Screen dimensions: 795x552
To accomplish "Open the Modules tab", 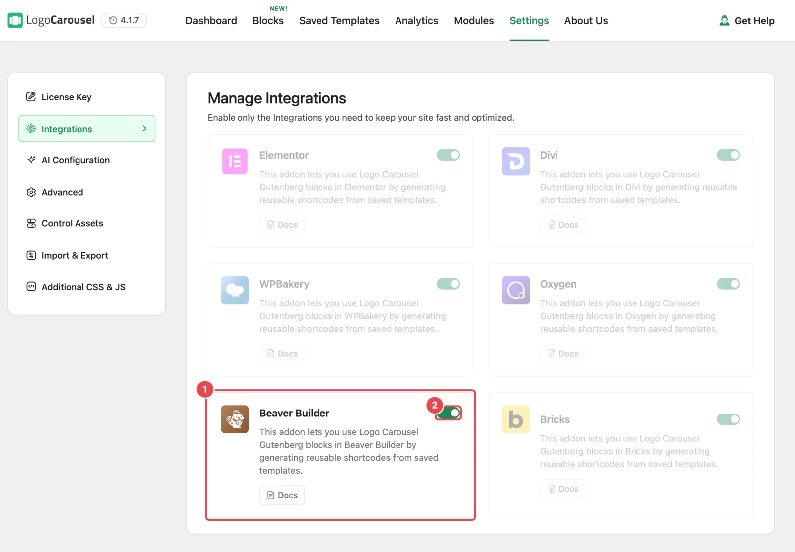I will click(474, 21).
